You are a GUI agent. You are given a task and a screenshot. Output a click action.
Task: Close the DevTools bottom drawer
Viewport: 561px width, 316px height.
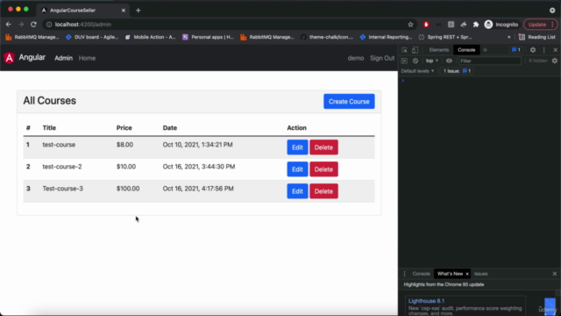[x=555, y=274]
